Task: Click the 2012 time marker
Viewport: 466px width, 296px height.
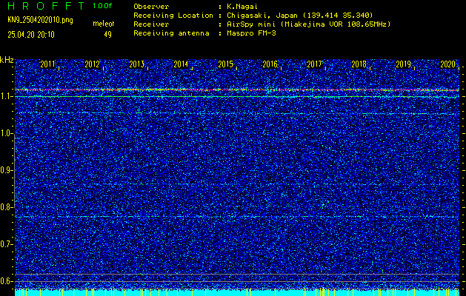Action: [92, 64]
